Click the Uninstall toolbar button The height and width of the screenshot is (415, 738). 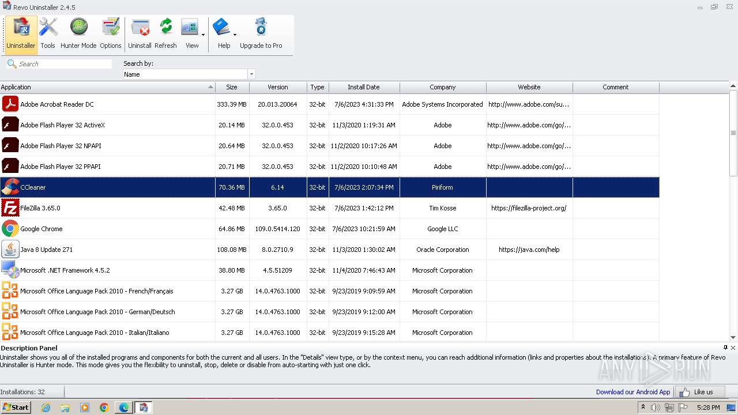tap(140, 35)
